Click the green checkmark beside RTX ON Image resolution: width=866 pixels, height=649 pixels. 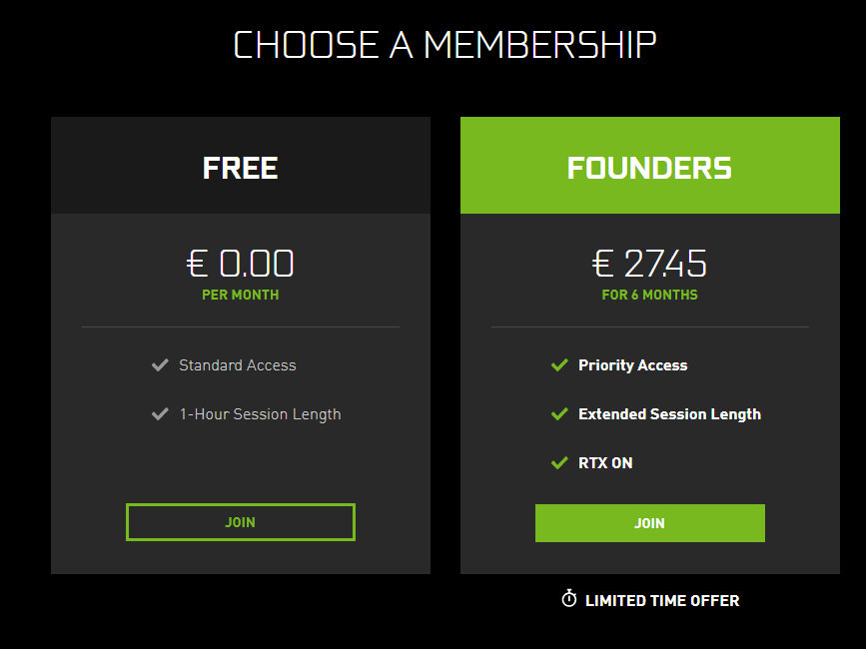point(559,462)
